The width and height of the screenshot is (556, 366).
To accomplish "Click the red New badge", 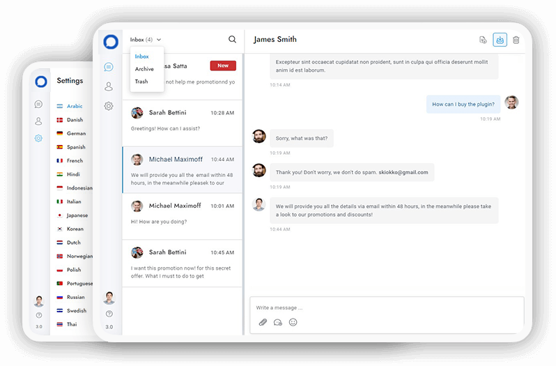I will [x=223, y=66].
